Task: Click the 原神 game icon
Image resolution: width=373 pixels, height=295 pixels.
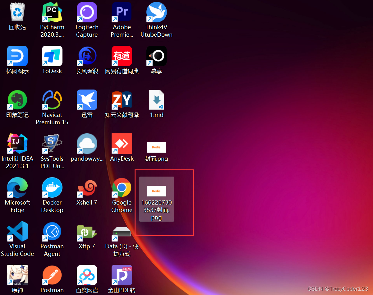Action: pyautogui.click(x=17, y=275)
